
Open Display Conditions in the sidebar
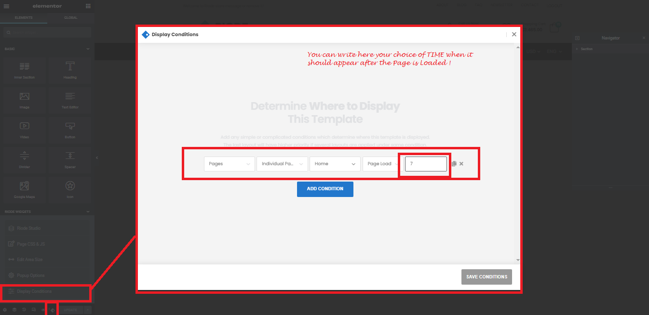[x=47, y=291]
